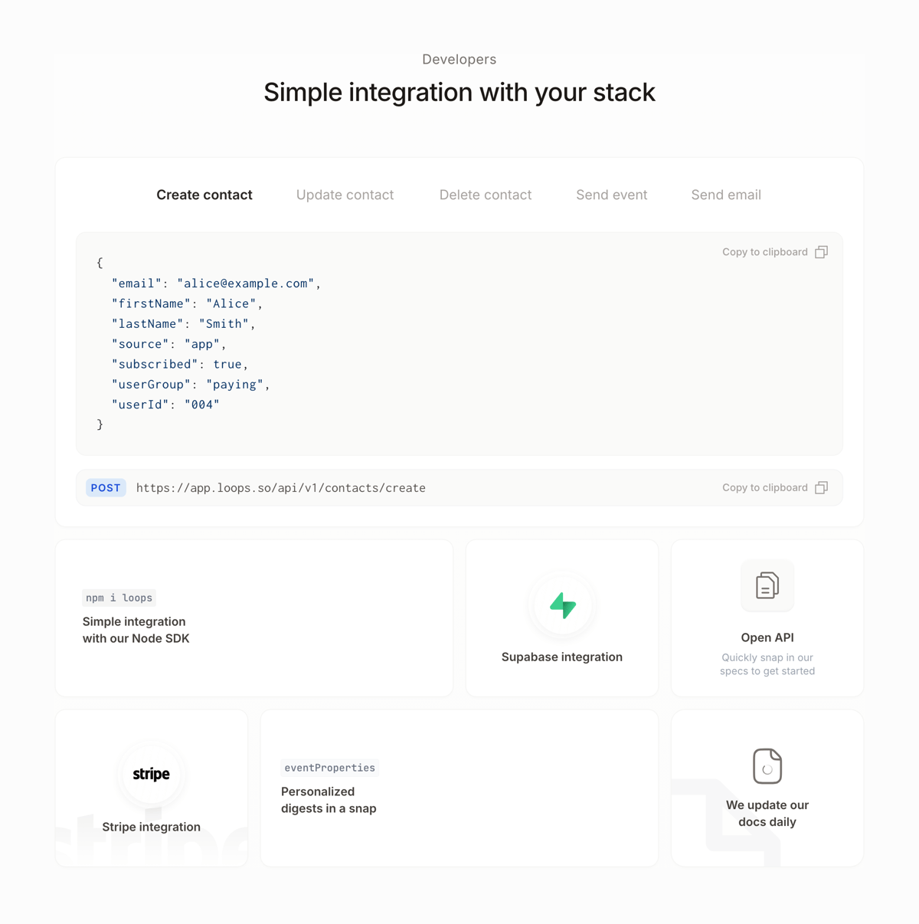Image resolution: width=919 pixels, height=924 pixels.
Task: Click the copy to clipboard icon above the code block
Action: coord(821,251)
